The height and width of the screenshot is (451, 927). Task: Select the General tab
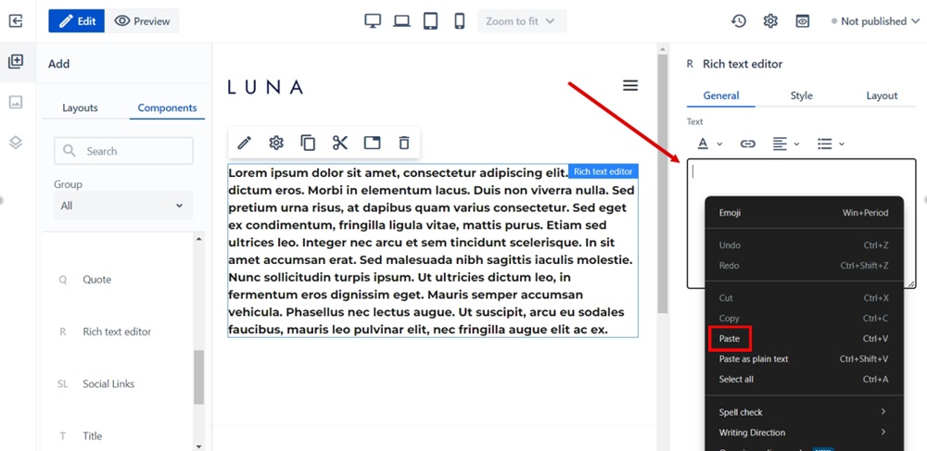pos(721,95)
